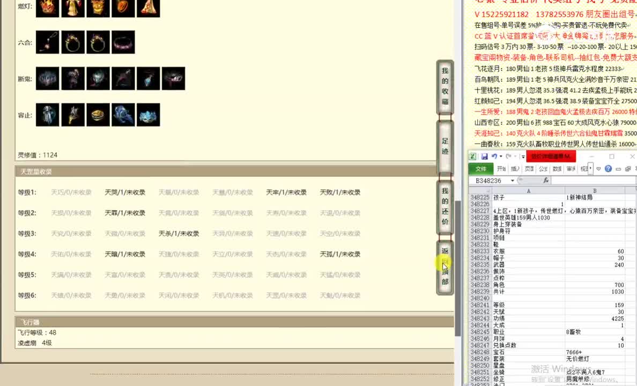The image size is (637, 386).
Task: Select the ring item icon in the 六合 row
Action: tap(72, 42)
